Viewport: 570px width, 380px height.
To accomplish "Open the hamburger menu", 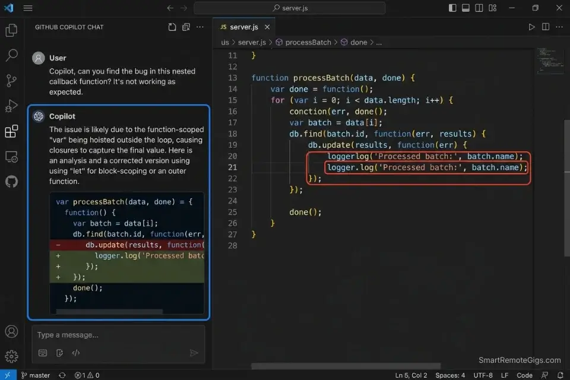I will pos(28,8).
